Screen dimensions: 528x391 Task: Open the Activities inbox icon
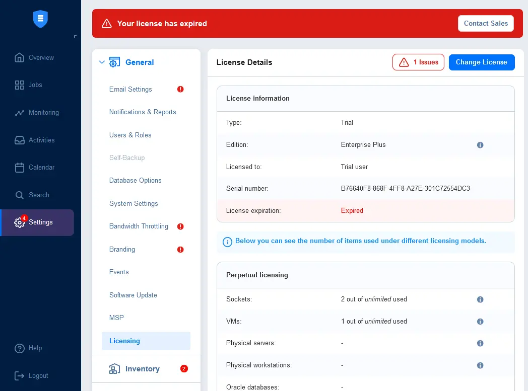point(19,140)
